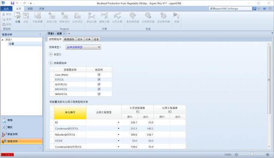Click the zoom out minus icon in status bar
The image size is (274, 158).
tap(236, 154)
